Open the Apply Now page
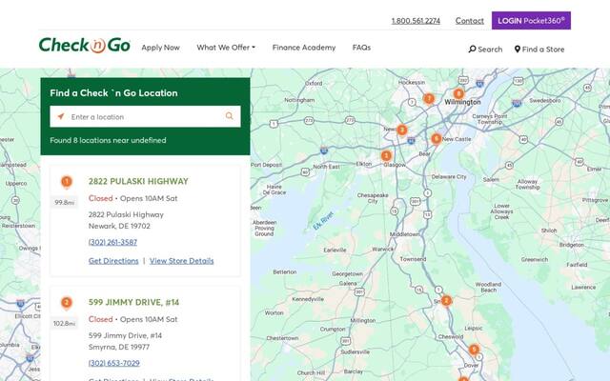The width and height of the screenshot is (610, 381). click(160, 48)
